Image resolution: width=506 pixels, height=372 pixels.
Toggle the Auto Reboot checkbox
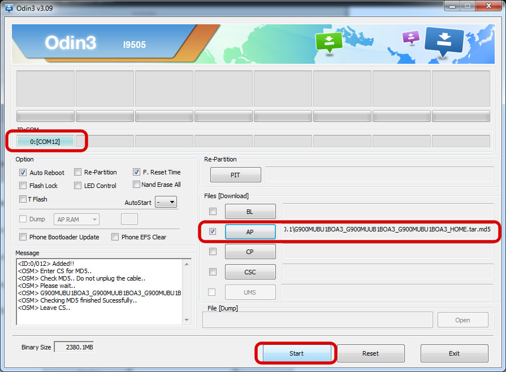point(23,173)
